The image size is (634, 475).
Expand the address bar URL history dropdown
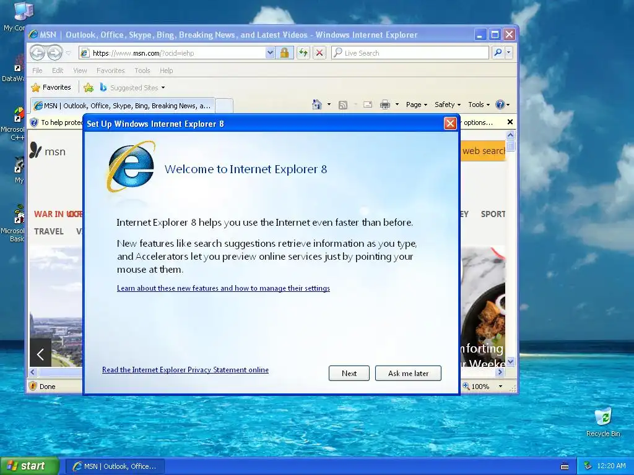[x=270, y=53]
